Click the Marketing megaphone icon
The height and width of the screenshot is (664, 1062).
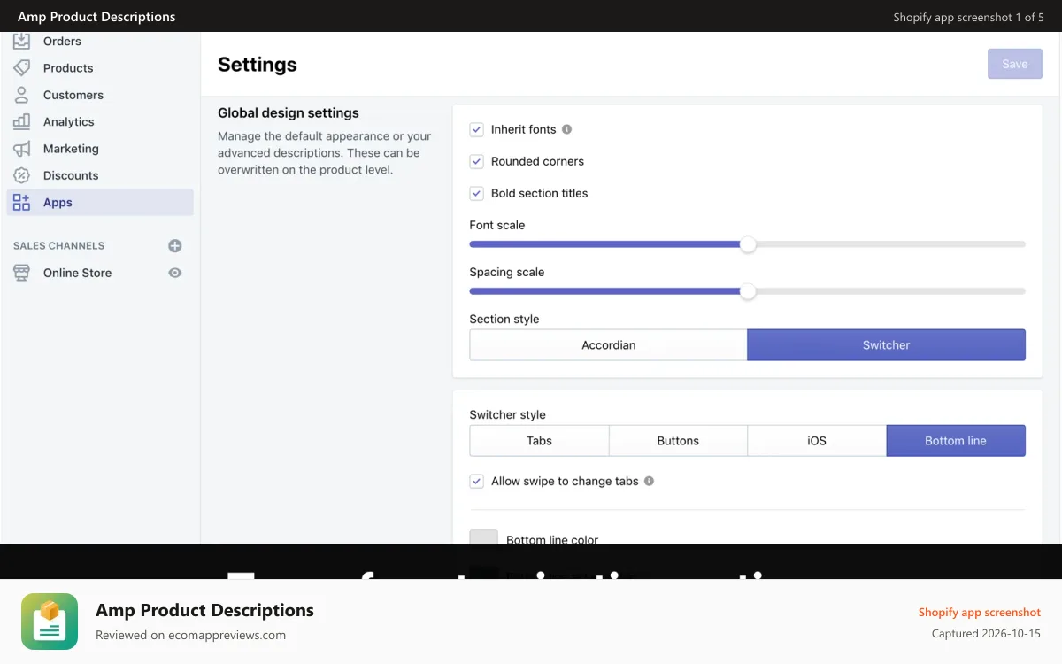pyautogui.click(x=21, y=149)
